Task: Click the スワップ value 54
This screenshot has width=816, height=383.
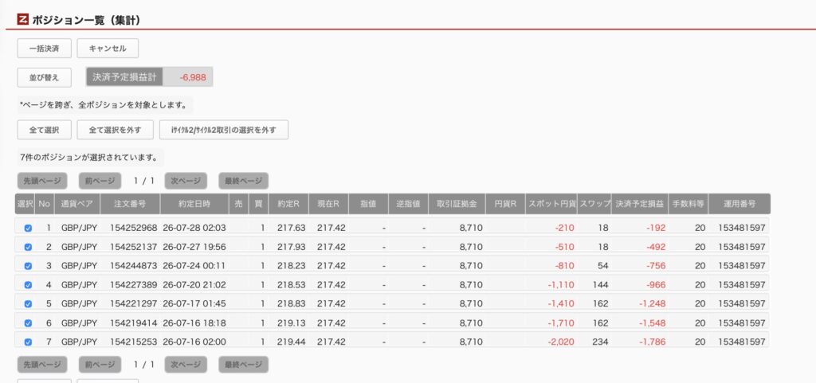Action: pyautogui.click(x=602, y=266)
